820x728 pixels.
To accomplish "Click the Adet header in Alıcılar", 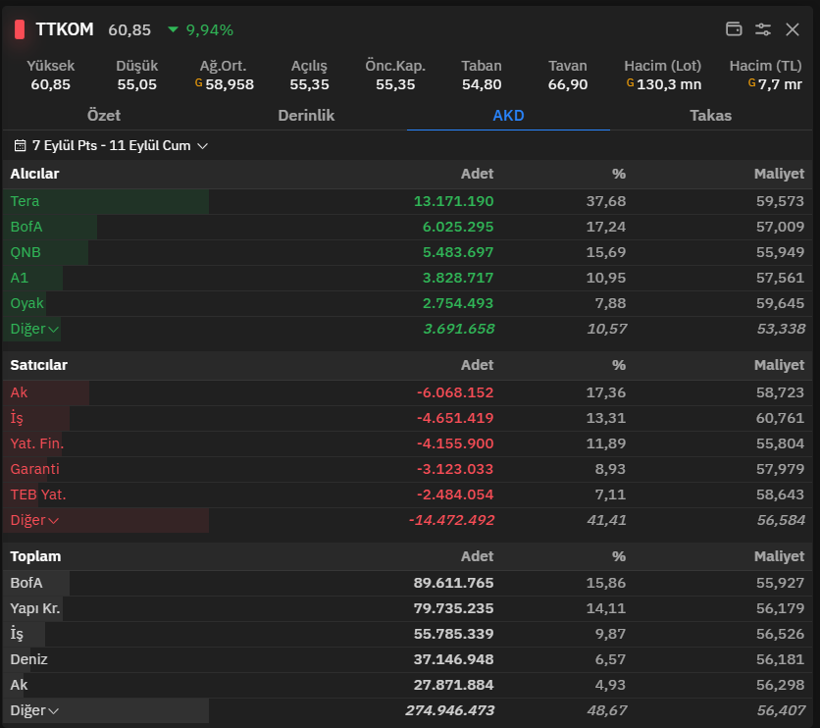I will point(477,174).
